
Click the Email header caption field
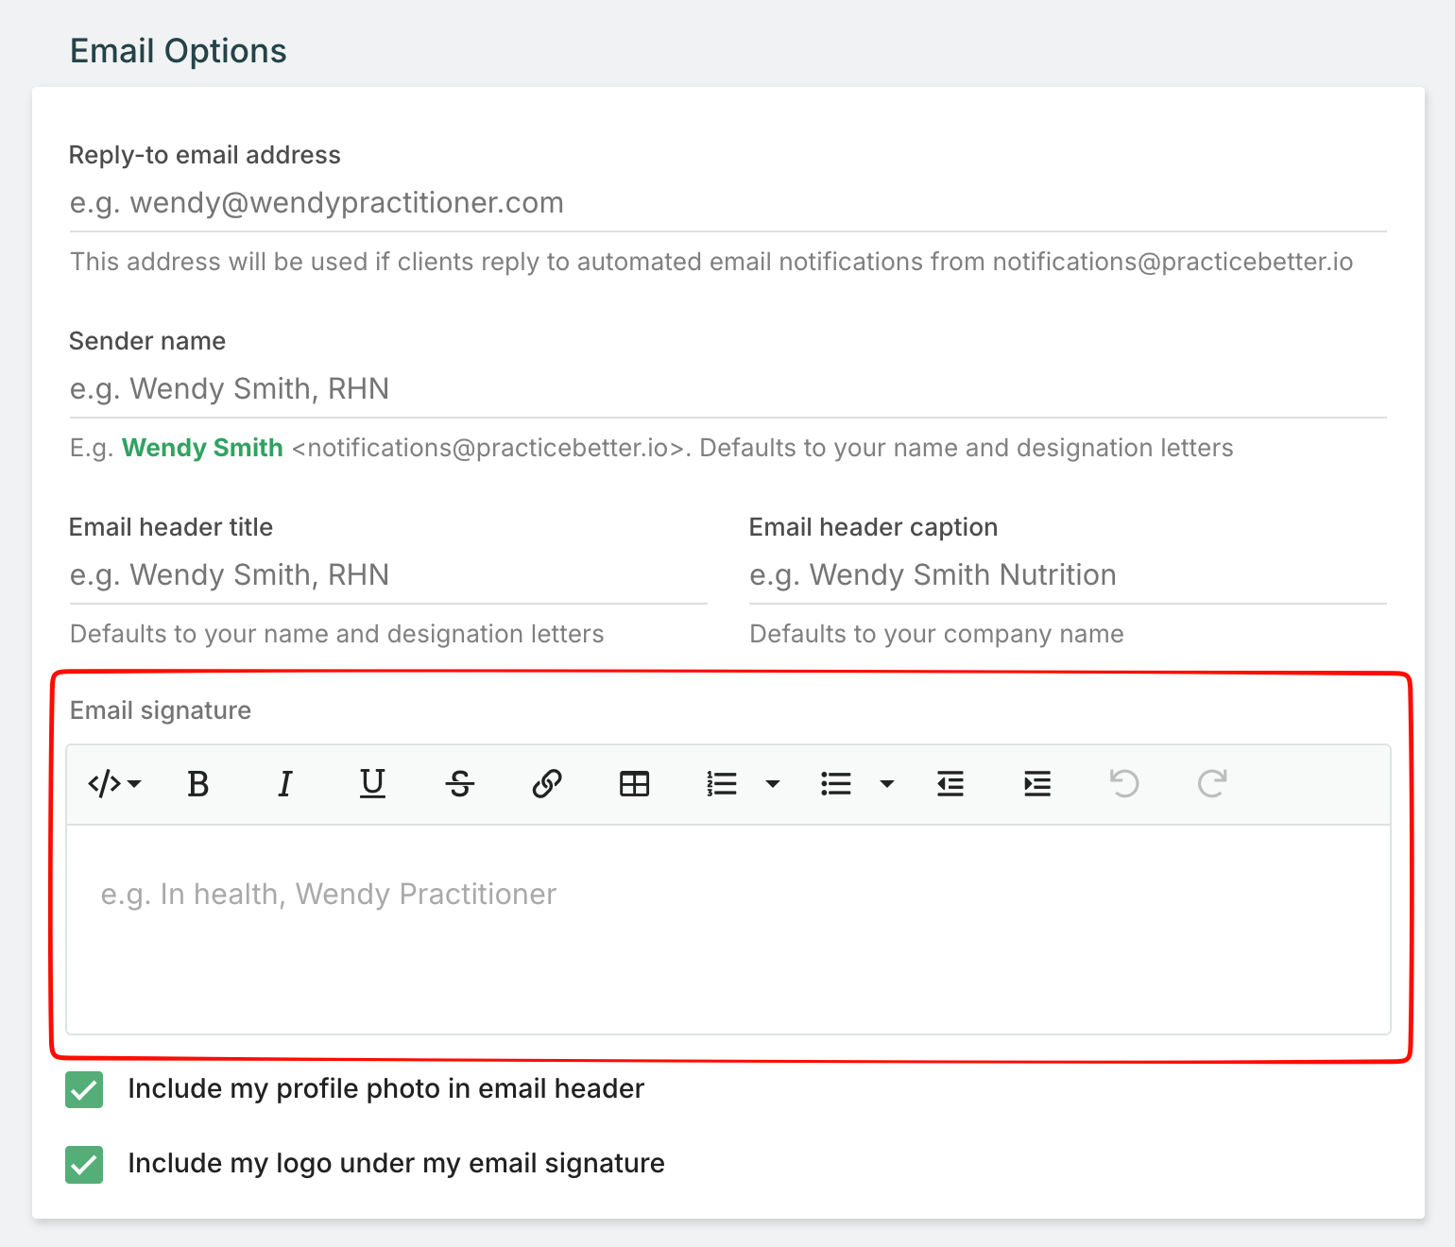1068,575
